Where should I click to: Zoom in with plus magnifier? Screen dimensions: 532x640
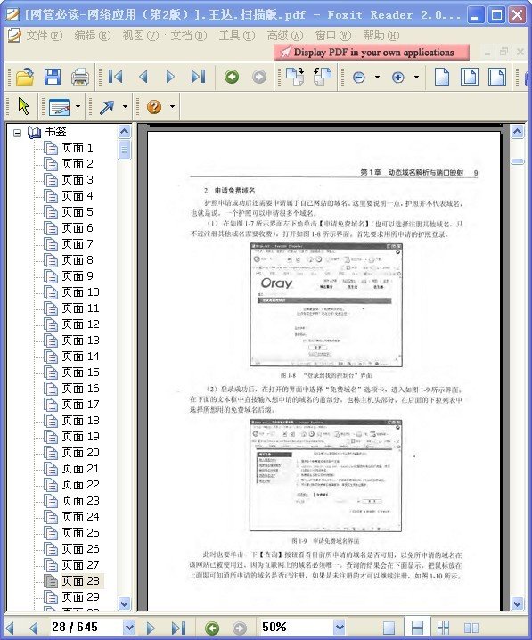397,78
